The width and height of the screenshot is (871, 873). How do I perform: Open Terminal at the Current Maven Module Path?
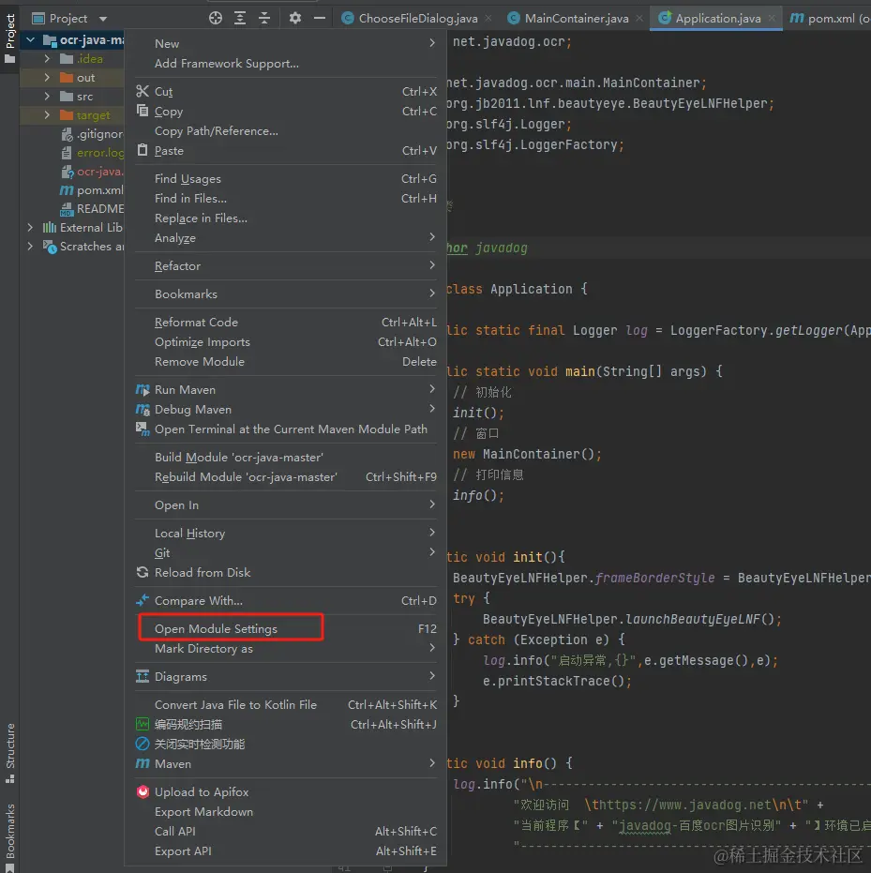(142, 429)
